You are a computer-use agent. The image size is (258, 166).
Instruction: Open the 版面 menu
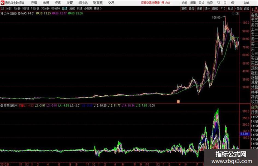pyautogui.click(x=193, y=3)
